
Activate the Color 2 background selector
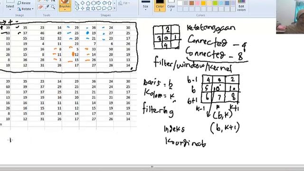coord(171,6)
